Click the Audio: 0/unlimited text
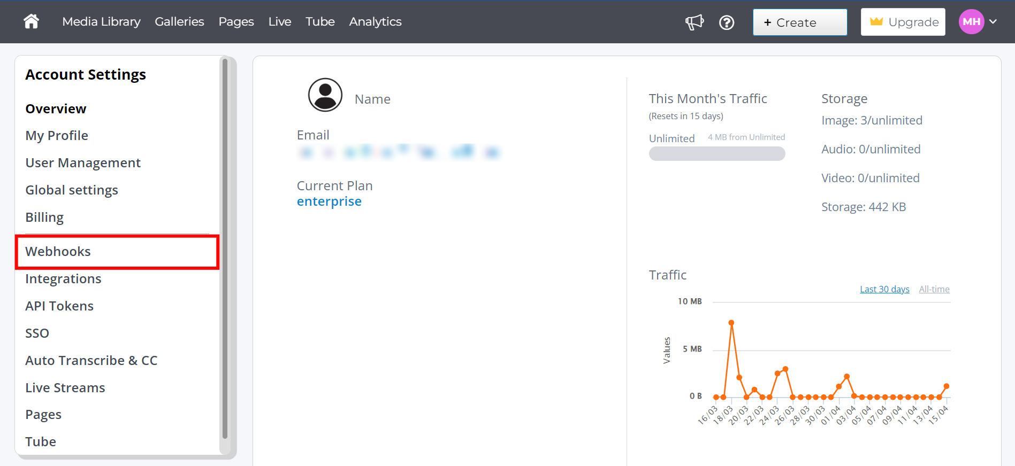This screenshot has height=466, width=1015. click(871, 149)
